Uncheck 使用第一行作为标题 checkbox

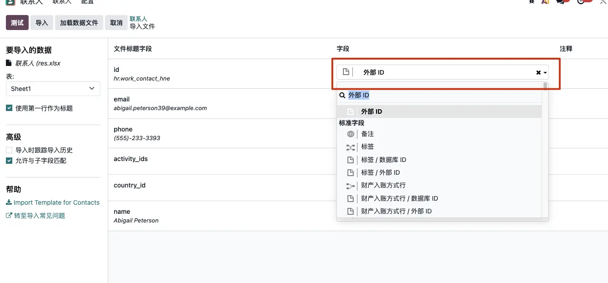9,108
